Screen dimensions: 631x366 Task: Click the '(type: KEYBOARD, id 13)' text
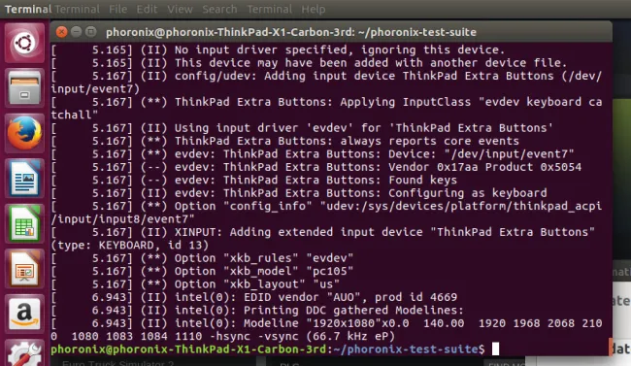click(x=130, y=246)
